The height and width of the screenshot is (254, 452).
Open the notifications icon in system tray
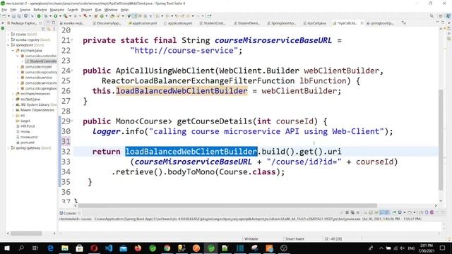coord(443,248)
